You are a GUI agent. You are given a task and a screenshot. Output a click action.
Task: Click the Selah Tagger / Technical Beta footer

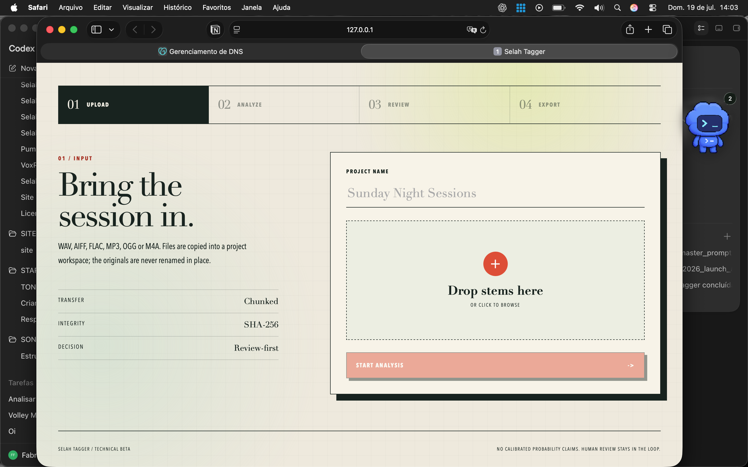pyautogui.click(x=94, y=449)
